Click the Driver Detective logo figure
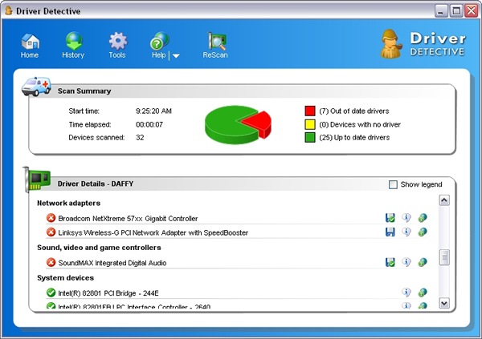This screenshot has width=482, height=339. coord(390,43)
